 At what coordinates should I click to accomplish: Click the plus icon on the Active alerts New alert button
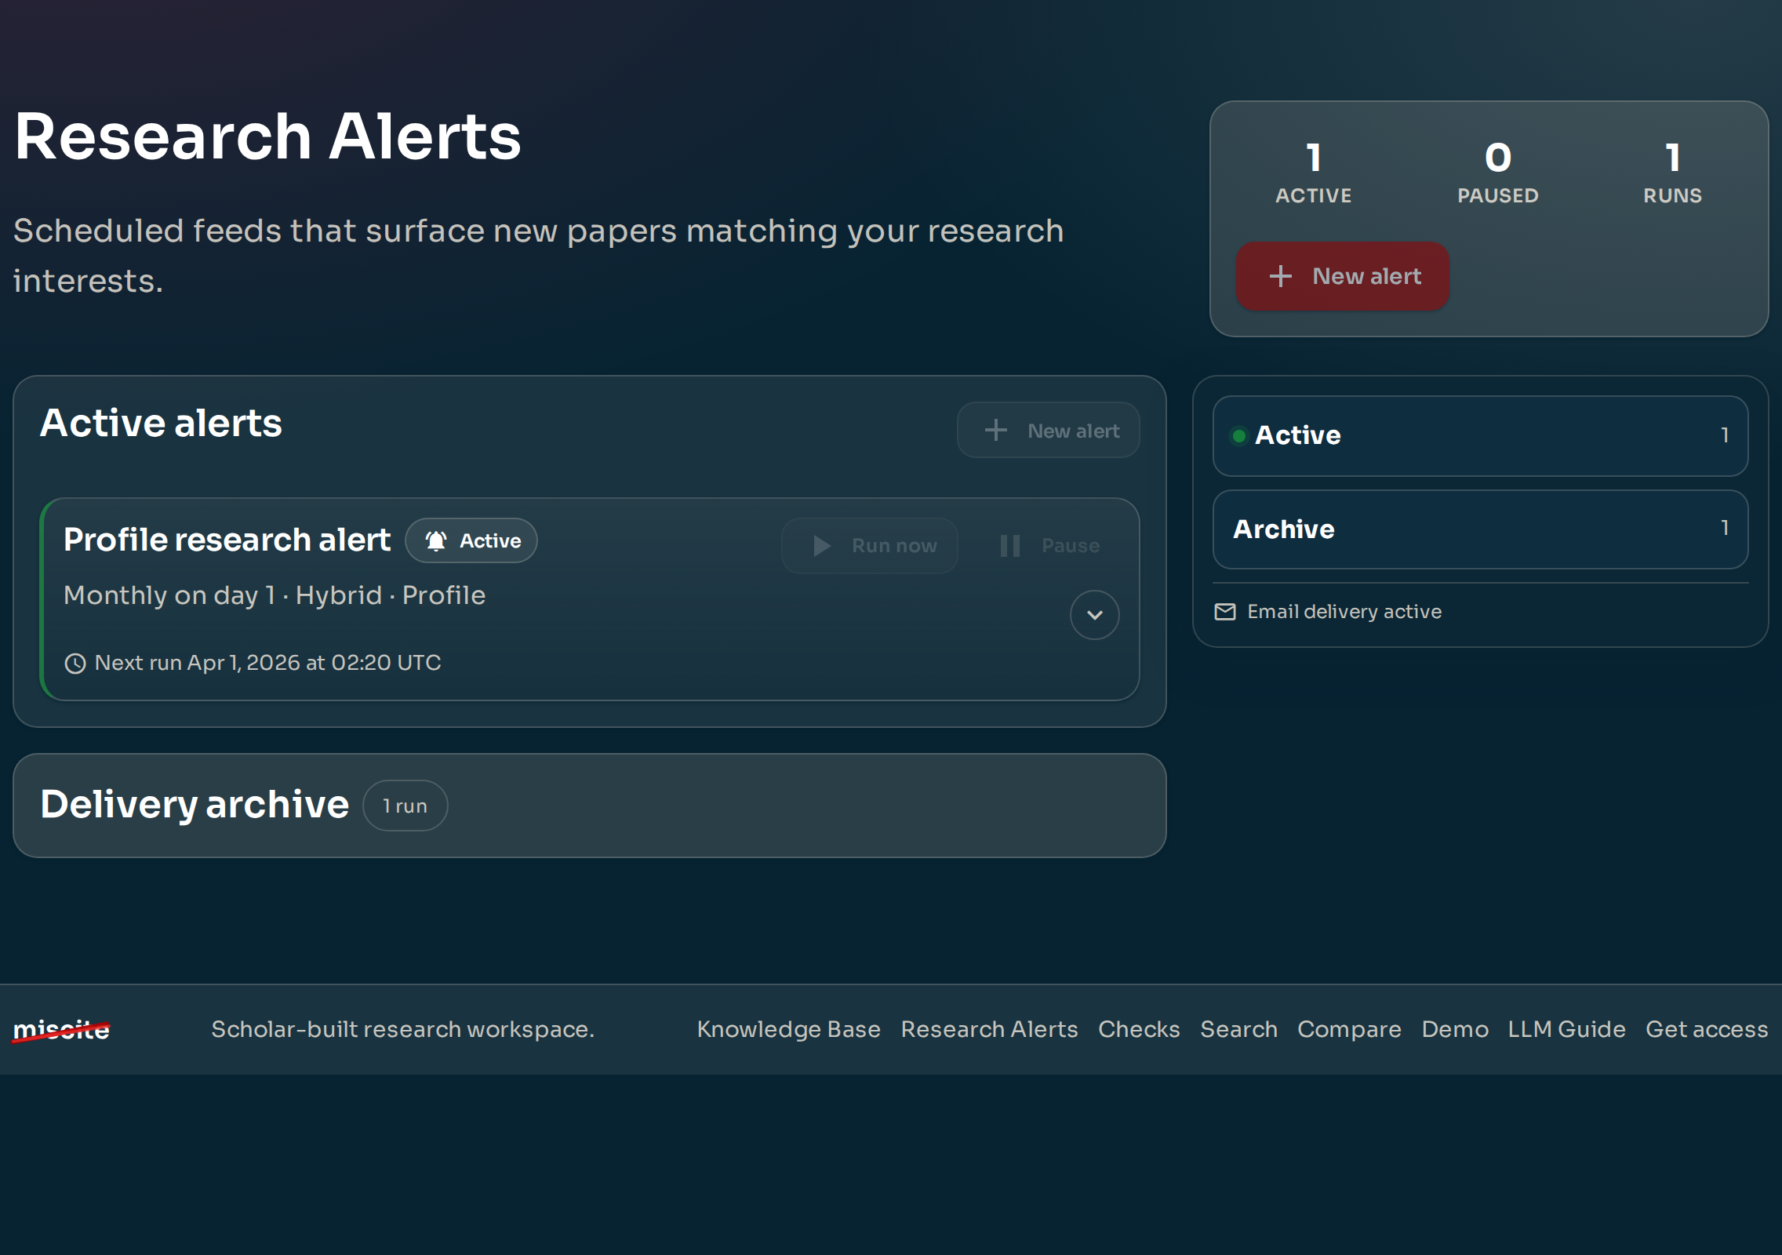995,430
